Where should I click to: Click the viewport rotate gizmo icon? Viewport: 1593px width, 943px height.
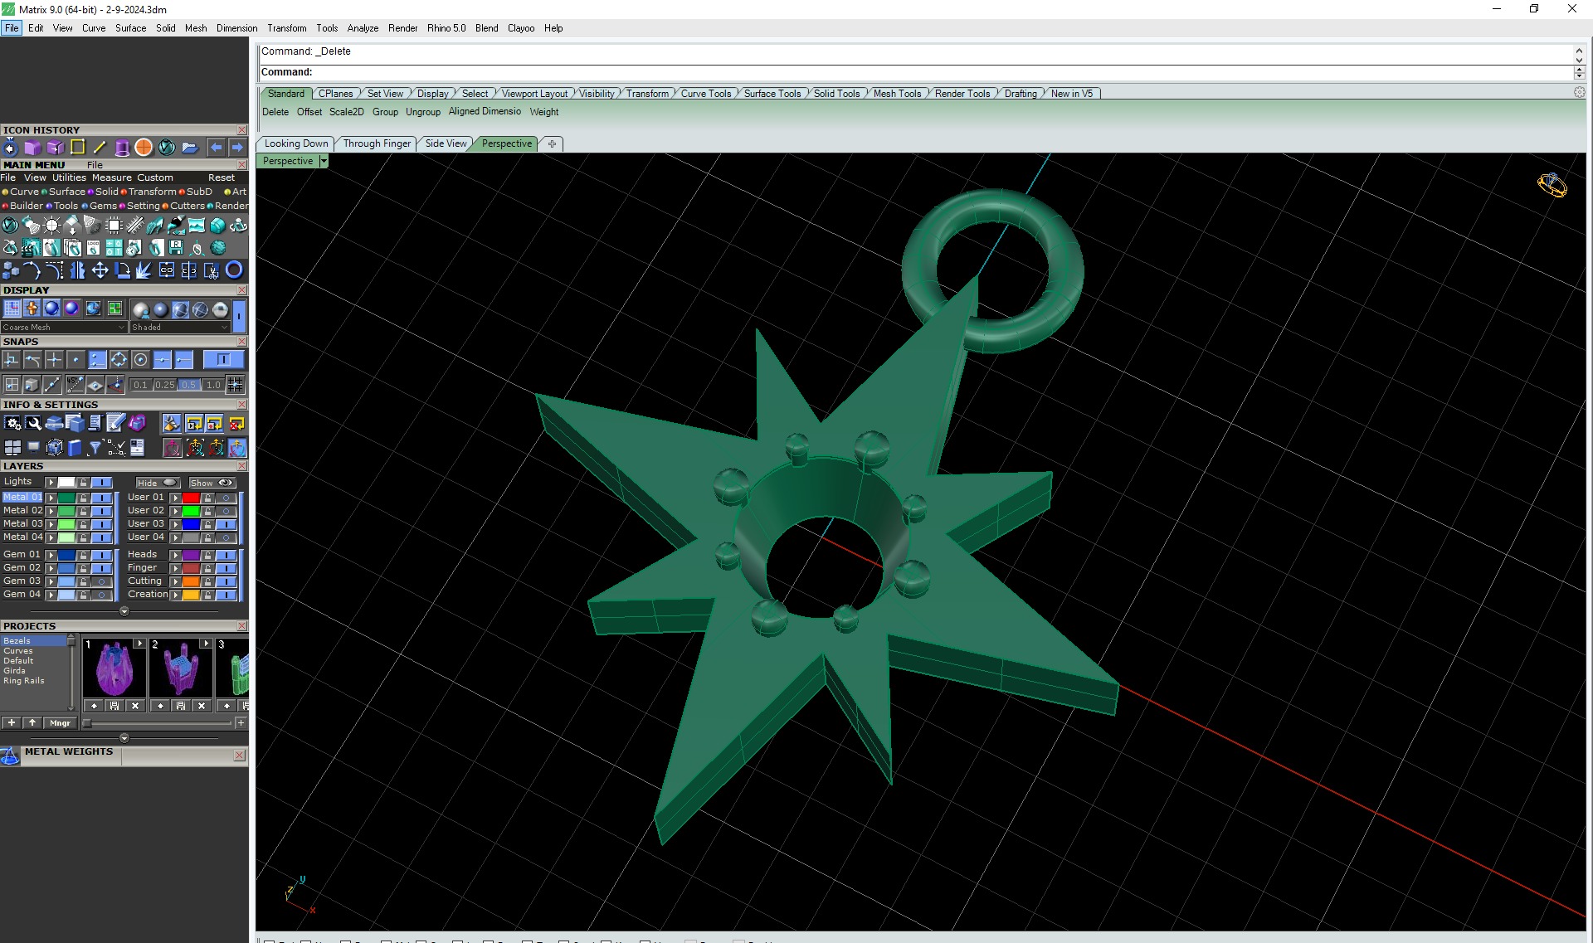point(1552,185)
